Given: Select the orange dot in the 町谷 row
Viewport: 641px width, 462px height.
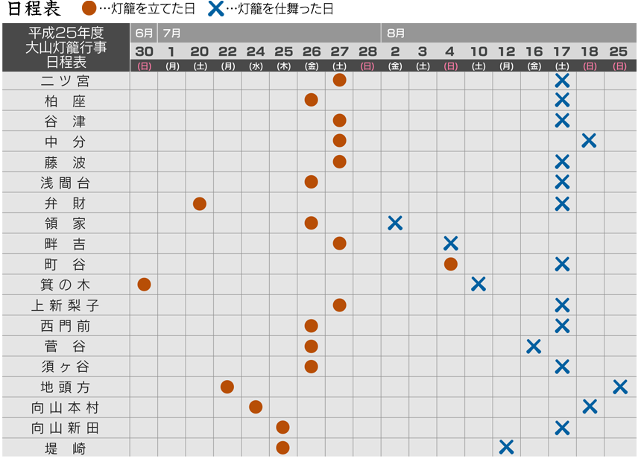Looking at the screenshot, I should click(450, 264).
